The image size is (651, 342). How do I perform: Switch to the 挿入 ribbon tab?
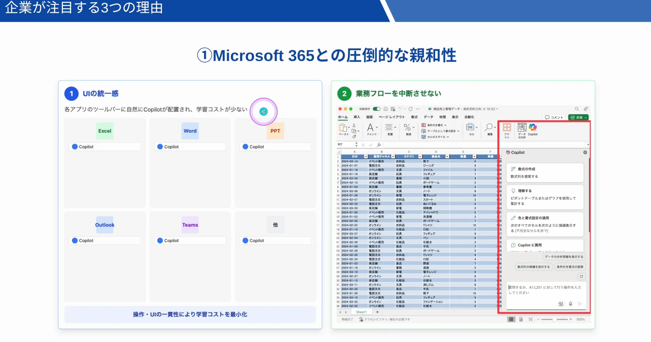pos(357,117)
